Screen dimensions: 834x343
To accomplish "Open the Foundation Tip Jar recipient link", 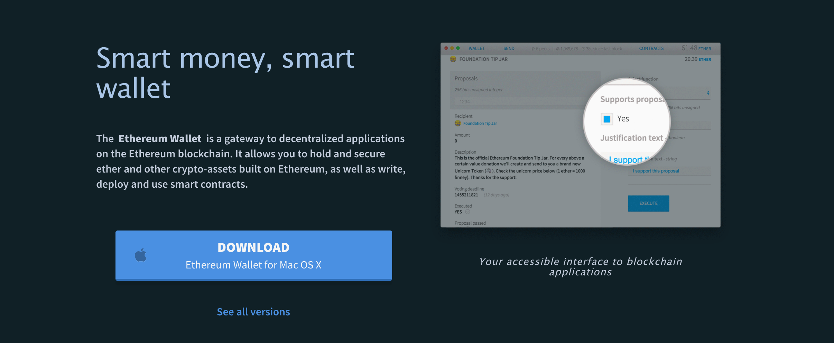I will coord(480,124).
